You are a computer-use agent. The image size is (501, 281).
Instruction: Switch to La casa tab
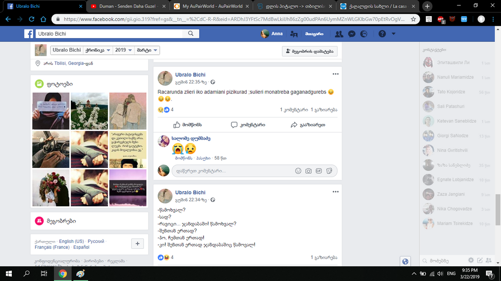pos(377,6)
